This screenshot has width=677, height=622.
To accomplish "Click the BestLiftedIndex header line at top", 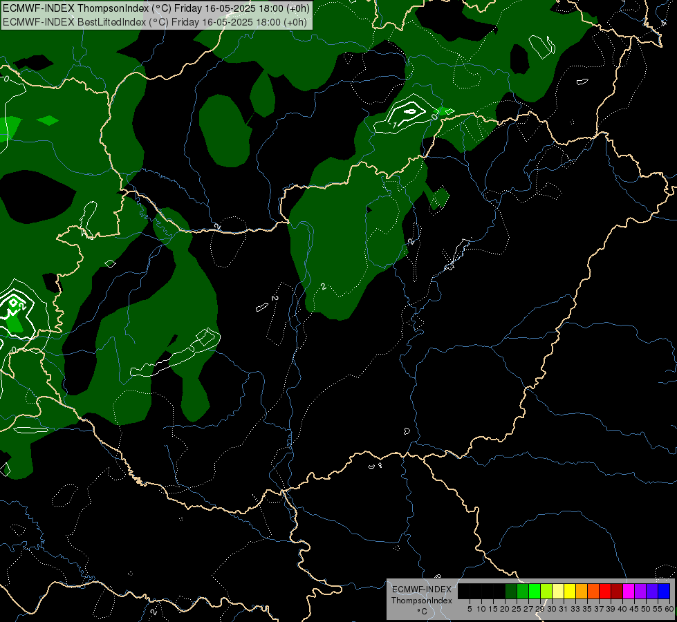I will (x=155, y=22).
